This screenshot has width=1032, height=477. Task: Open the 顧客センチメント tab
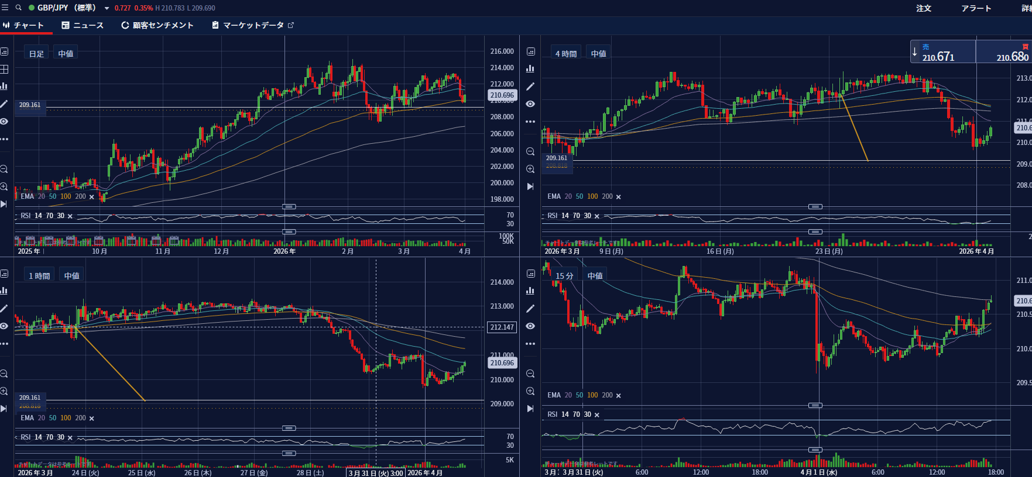pos(157,25)
